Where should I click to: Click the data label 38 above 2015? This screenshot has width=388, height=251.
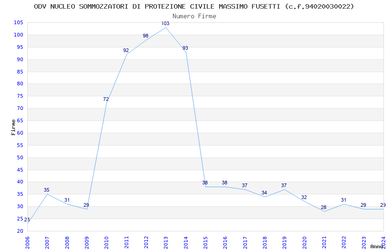pyautogui.click(x=205, y=183)
